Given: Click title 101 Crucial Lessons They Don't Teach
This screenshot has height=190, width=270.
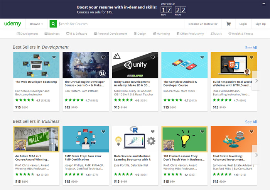Looking at the screenshot, I should point(184,158).
